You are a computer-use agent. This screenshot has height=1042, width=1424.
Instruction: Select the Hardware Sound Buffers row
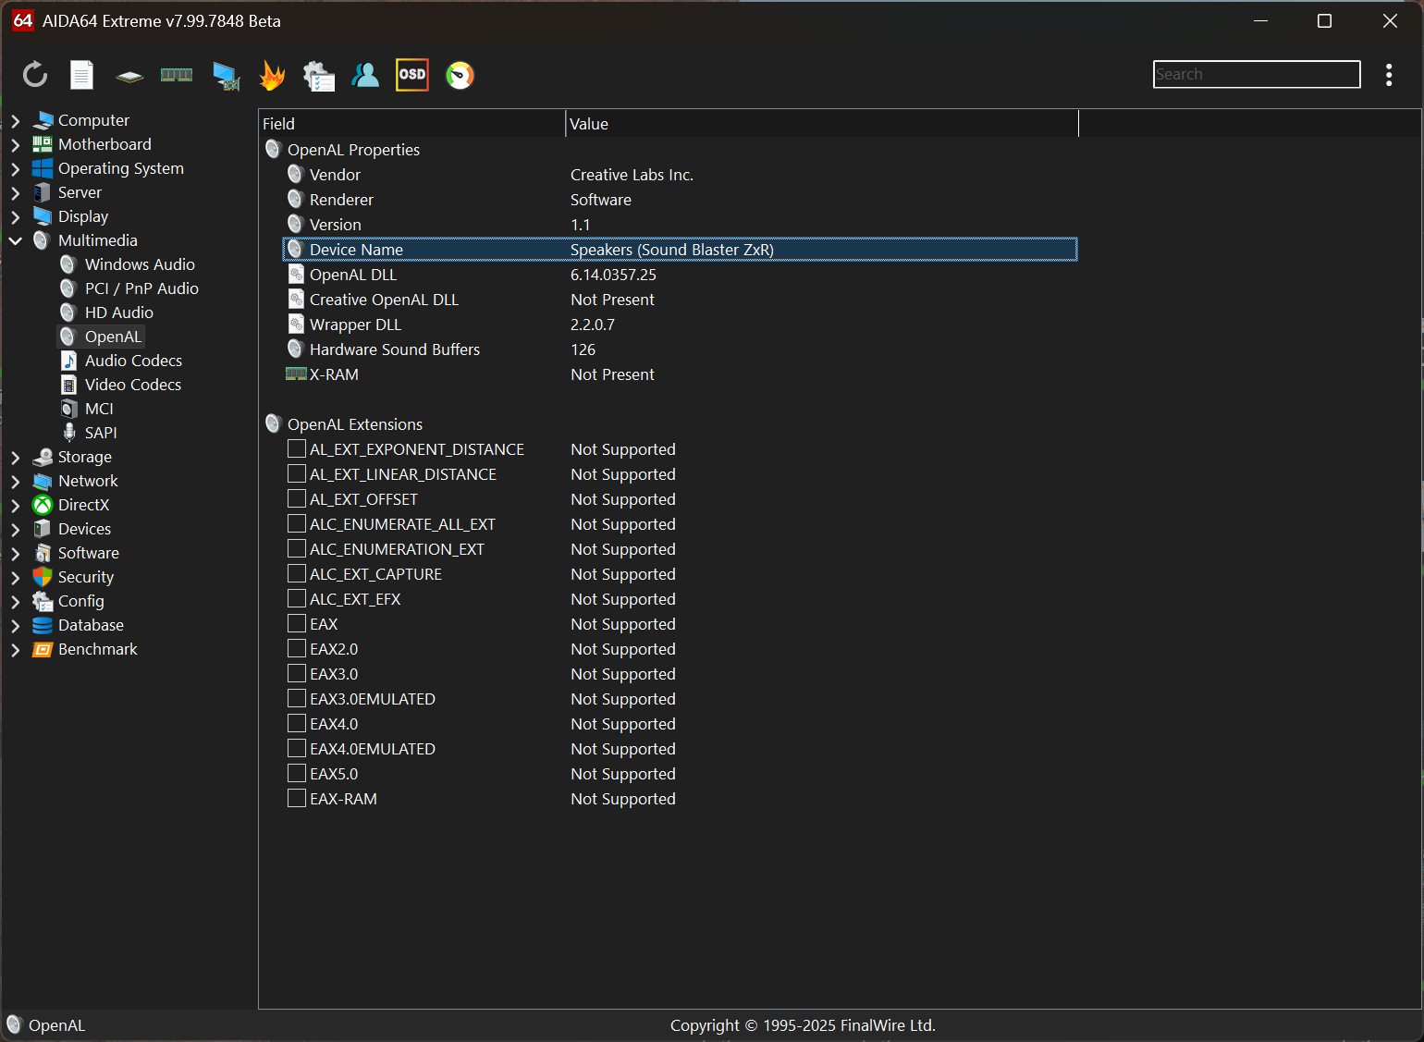[680, 349]
